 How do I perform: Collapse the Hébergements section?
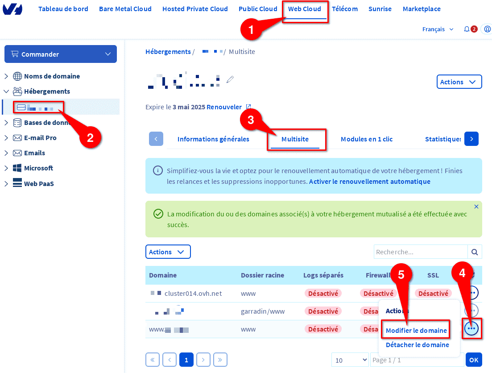pos(6,91)
